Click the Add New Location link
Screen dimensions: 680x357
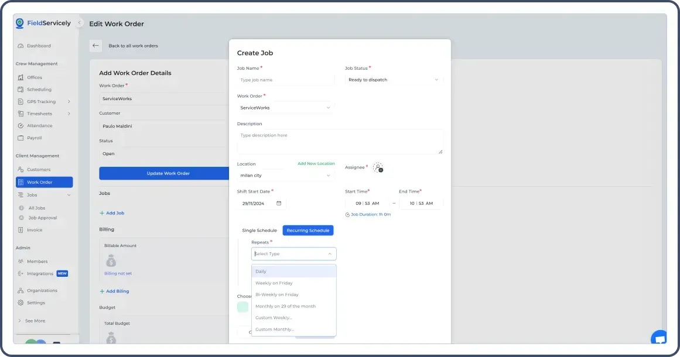click(x=316, y=163)
